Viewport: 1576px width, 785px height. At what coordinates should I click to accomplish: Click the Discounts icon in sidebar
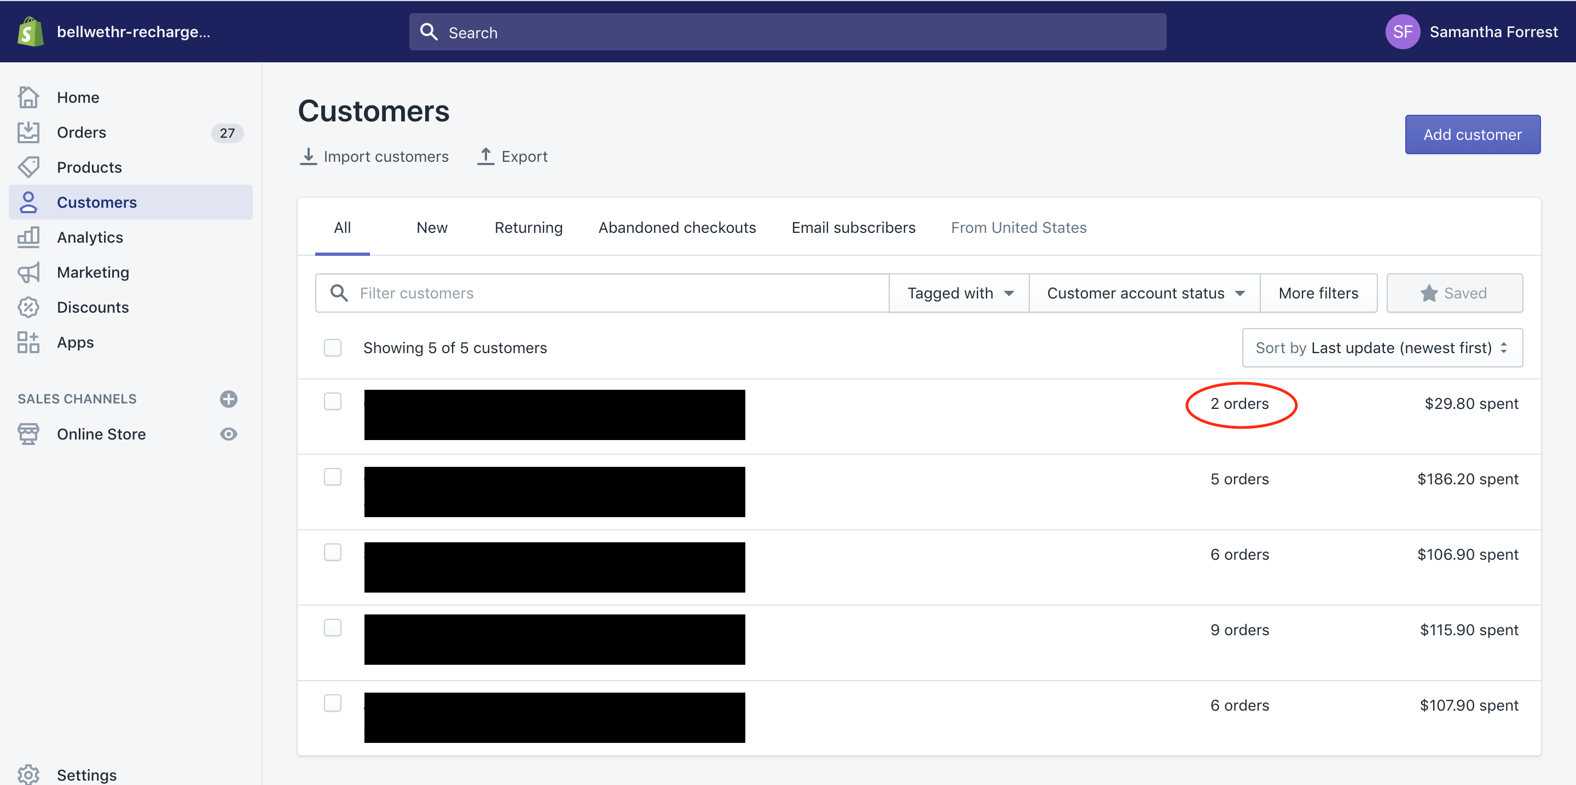pos(29,307)
